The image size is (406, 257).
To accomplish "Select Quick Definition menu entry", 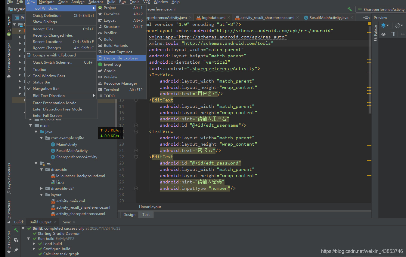I will pyautogui.click(x=61, y=16).
